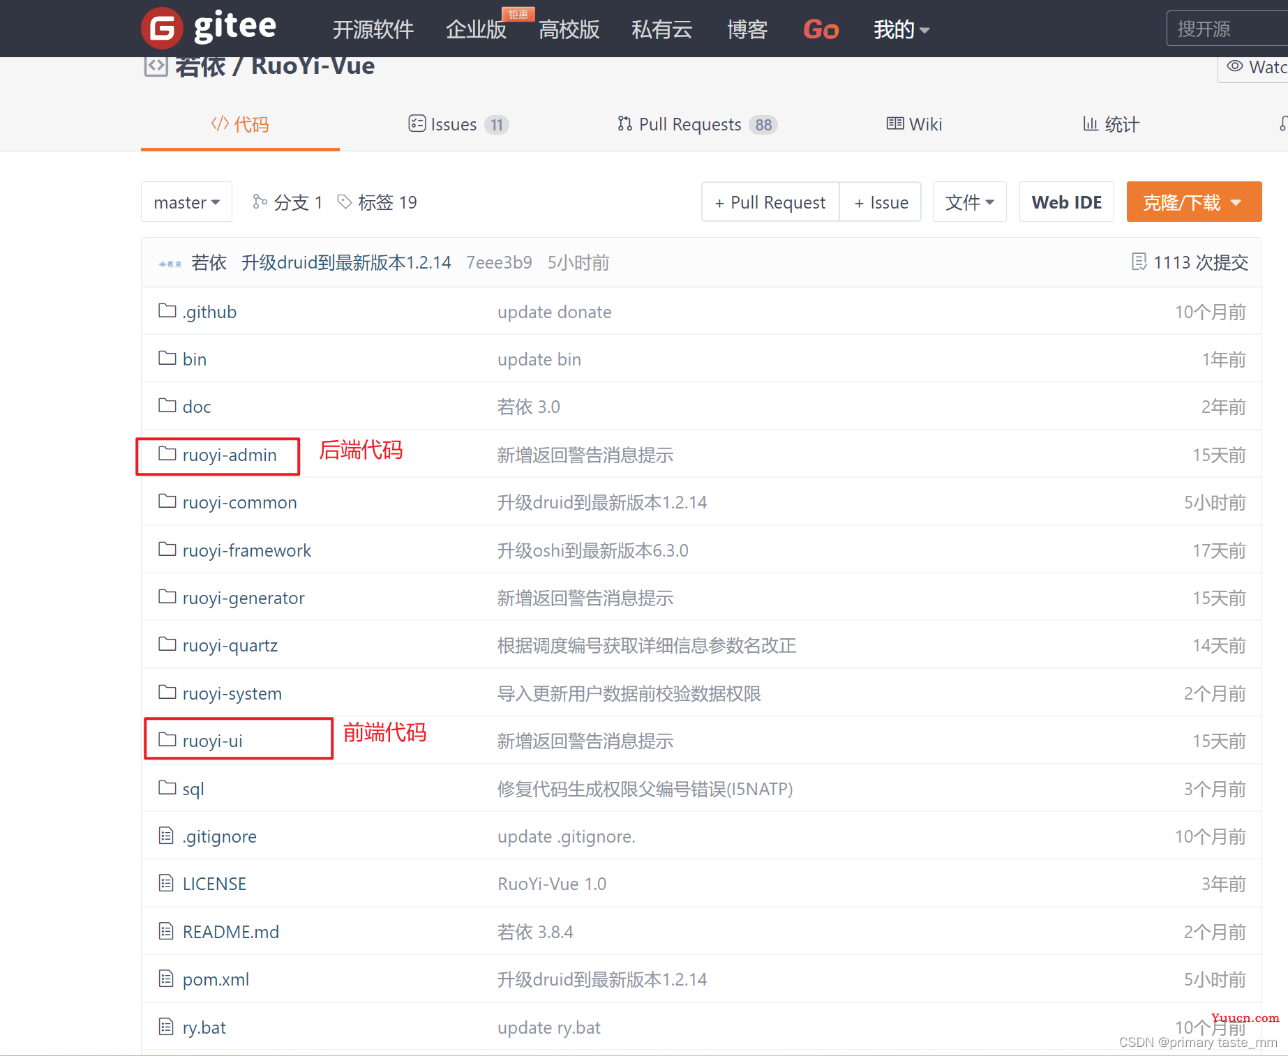This screenshot has height=1056, width=1288.
Task: Open the Web IDE button
Action: 1067,202
